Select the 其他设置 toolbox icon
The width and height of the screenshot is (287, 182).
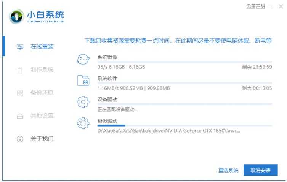(x=20, y=116)
